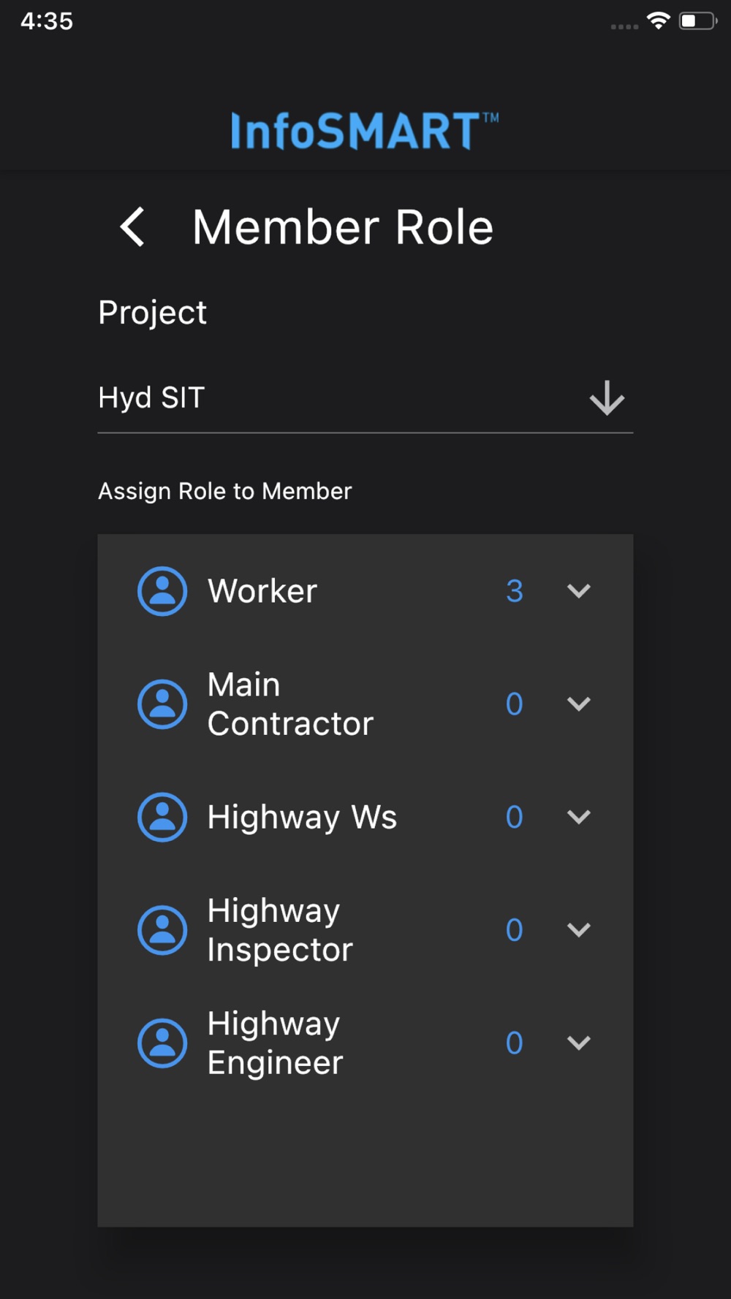Screen dimensions: 731x1299
Task: Click the Highway Ws avatar icon
Action: (x=162, y=817)
